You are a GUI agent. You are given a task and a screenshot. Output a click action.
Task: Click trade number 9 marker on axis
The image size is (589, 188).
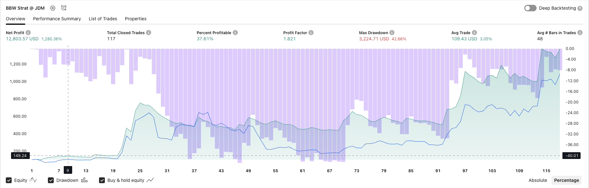coord(68,171)
